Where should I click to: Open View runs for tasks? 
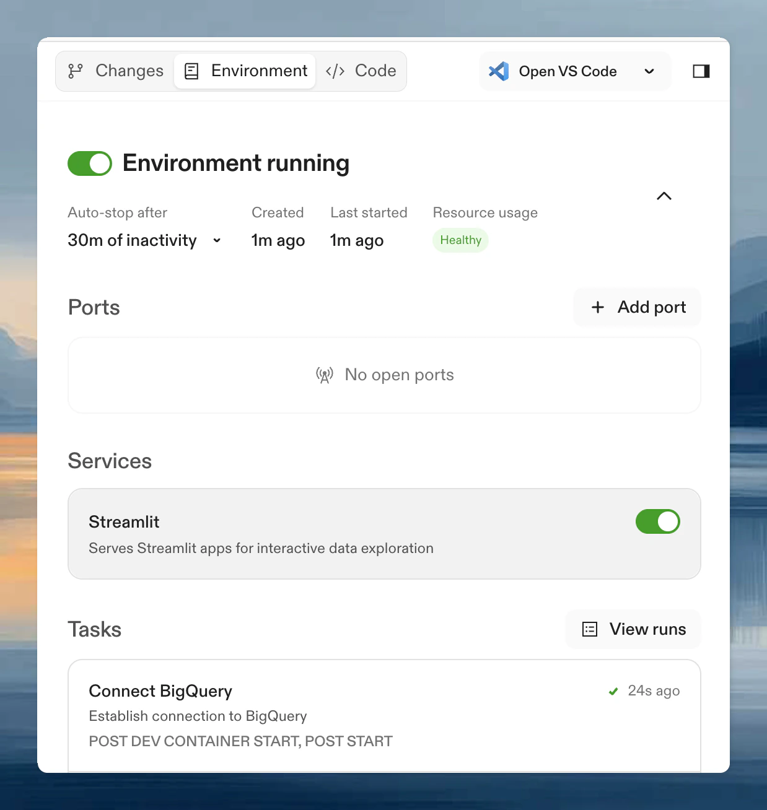click(x=633, y=629)
